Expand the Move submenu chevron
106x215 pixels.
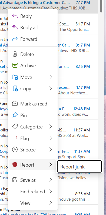click(51, 77)
